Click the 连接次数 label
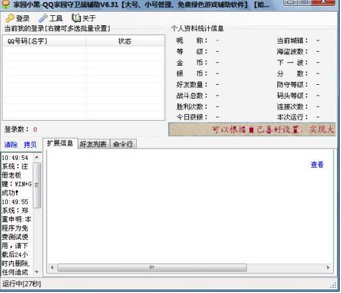Viewport: 341px width, 293px height. click(293, 107)
